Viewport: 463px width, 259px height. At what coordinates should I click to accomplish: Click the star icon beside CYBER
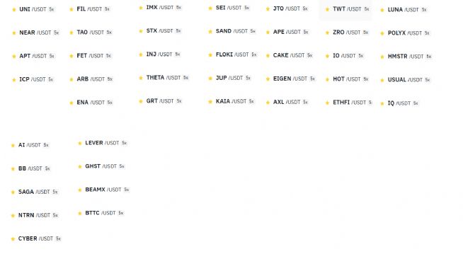13,239
